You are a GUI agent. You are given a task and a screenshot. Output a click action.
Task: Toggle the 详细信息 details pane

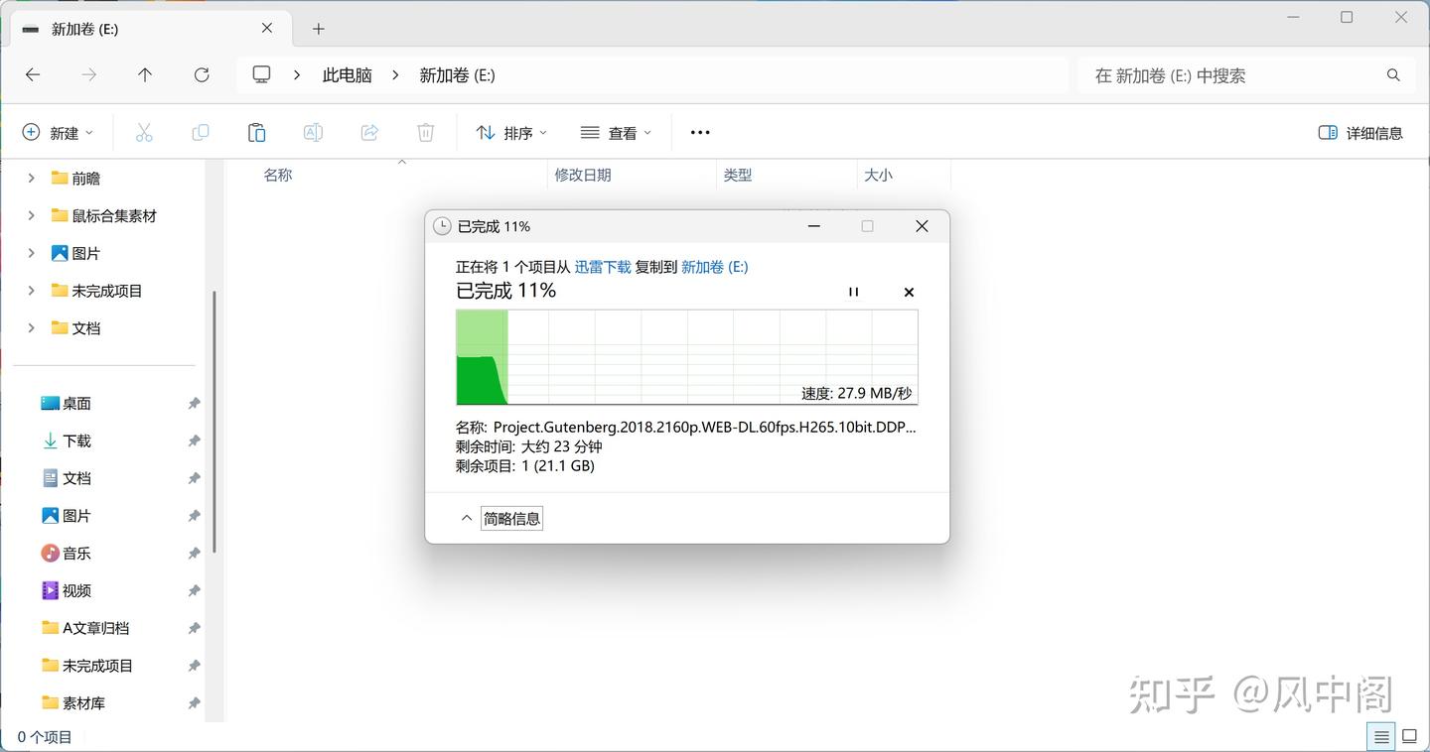(1359, 133)
